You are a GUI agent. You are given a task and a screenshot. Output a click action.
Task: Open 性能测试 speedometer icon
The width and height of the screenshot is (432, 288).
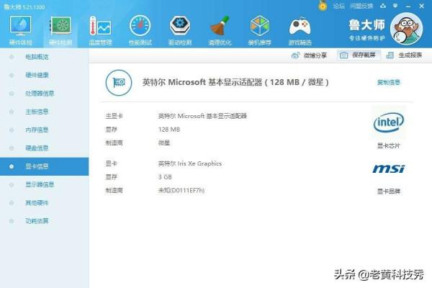(140, 27)
